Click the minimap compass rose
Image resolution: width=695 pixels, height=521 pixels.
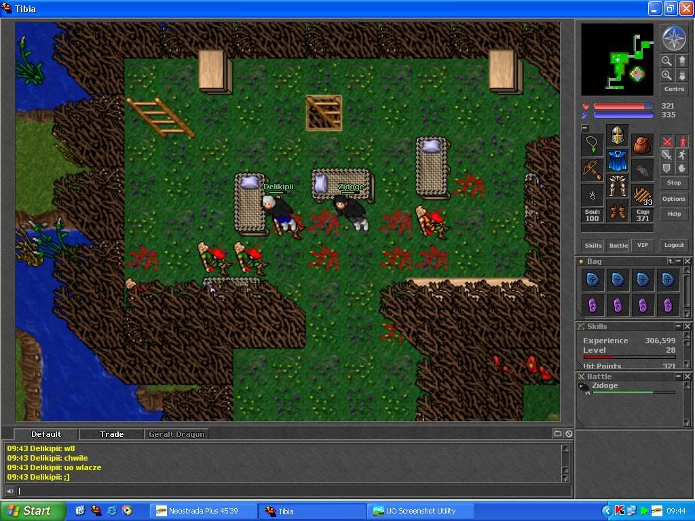point(674,39)
